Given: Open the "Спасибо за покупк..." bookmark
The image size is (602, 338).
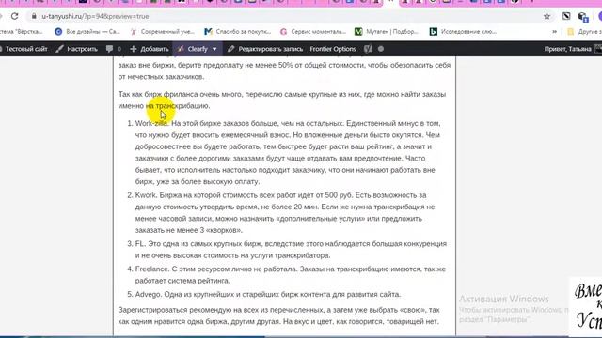Looking at the screenshot, I should (238, 31).
